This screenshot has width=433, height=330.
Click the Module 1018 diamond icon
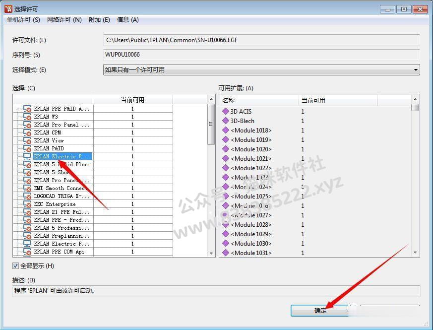pos(226,130)
